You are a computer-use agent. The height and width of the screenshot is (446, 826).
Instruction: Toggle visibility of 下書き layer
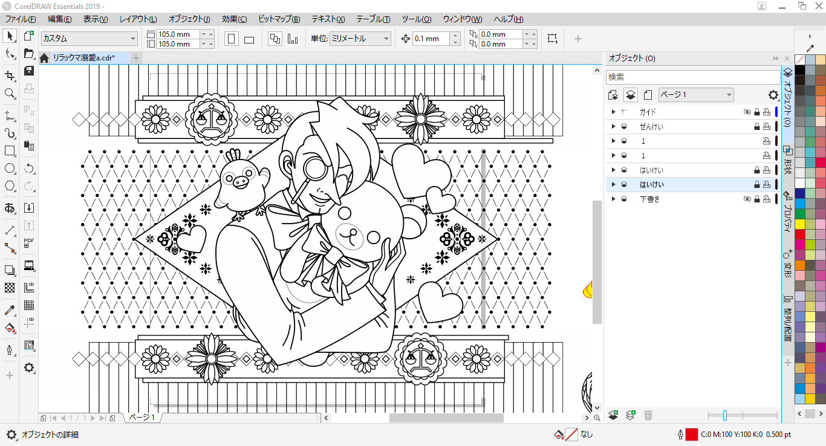pyautogui.click(x=747, y=199)
